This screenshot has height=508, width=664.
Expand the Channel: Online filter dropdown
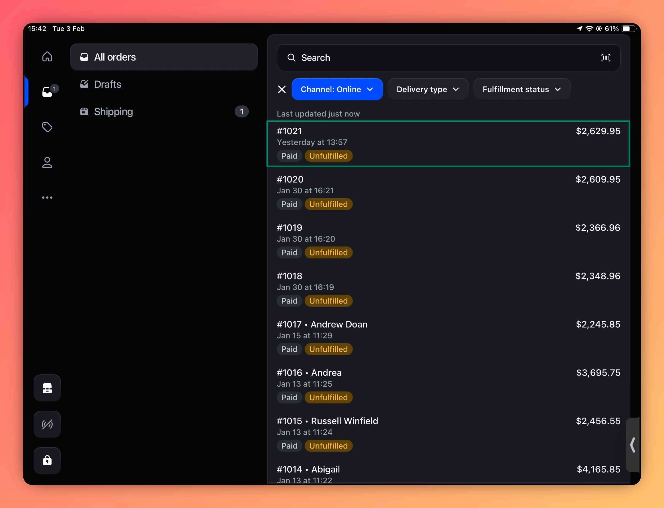tap(337, 89)
